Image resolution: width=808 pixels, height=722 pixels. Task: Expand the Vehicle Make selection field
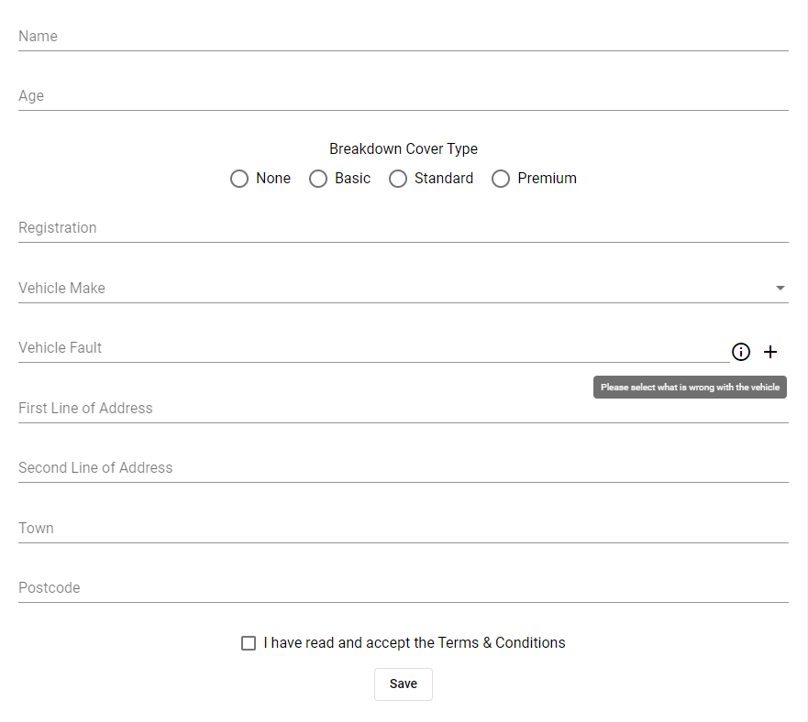coord(404,288)
